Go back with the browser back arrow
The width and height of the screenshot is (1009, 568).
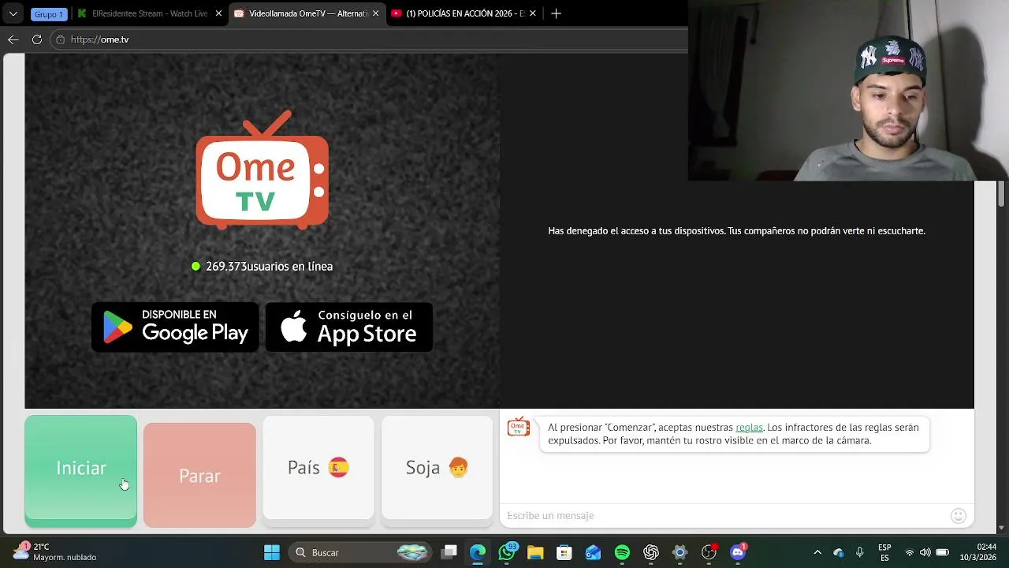[13, 39]
